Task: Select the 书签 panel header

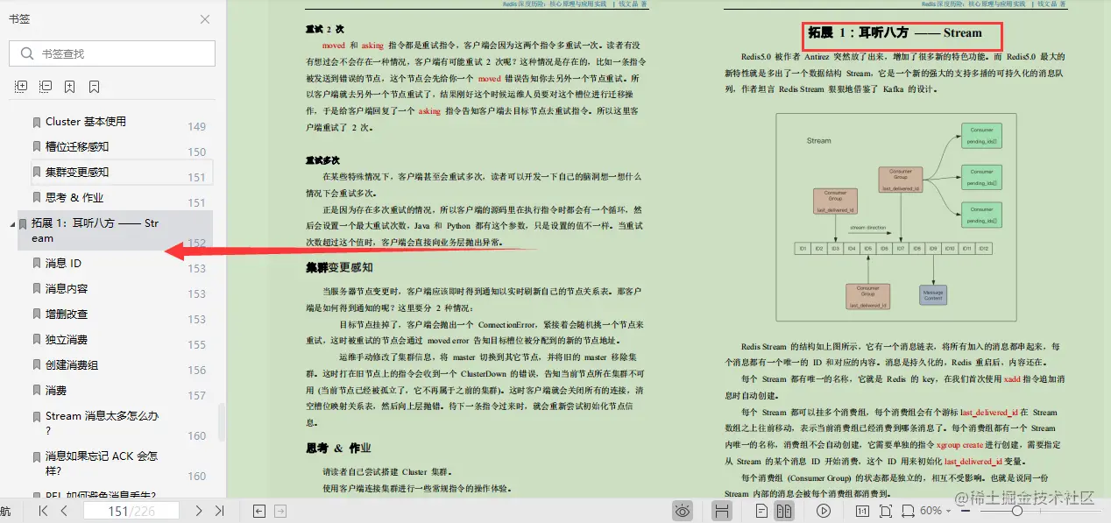Action: 19,19
